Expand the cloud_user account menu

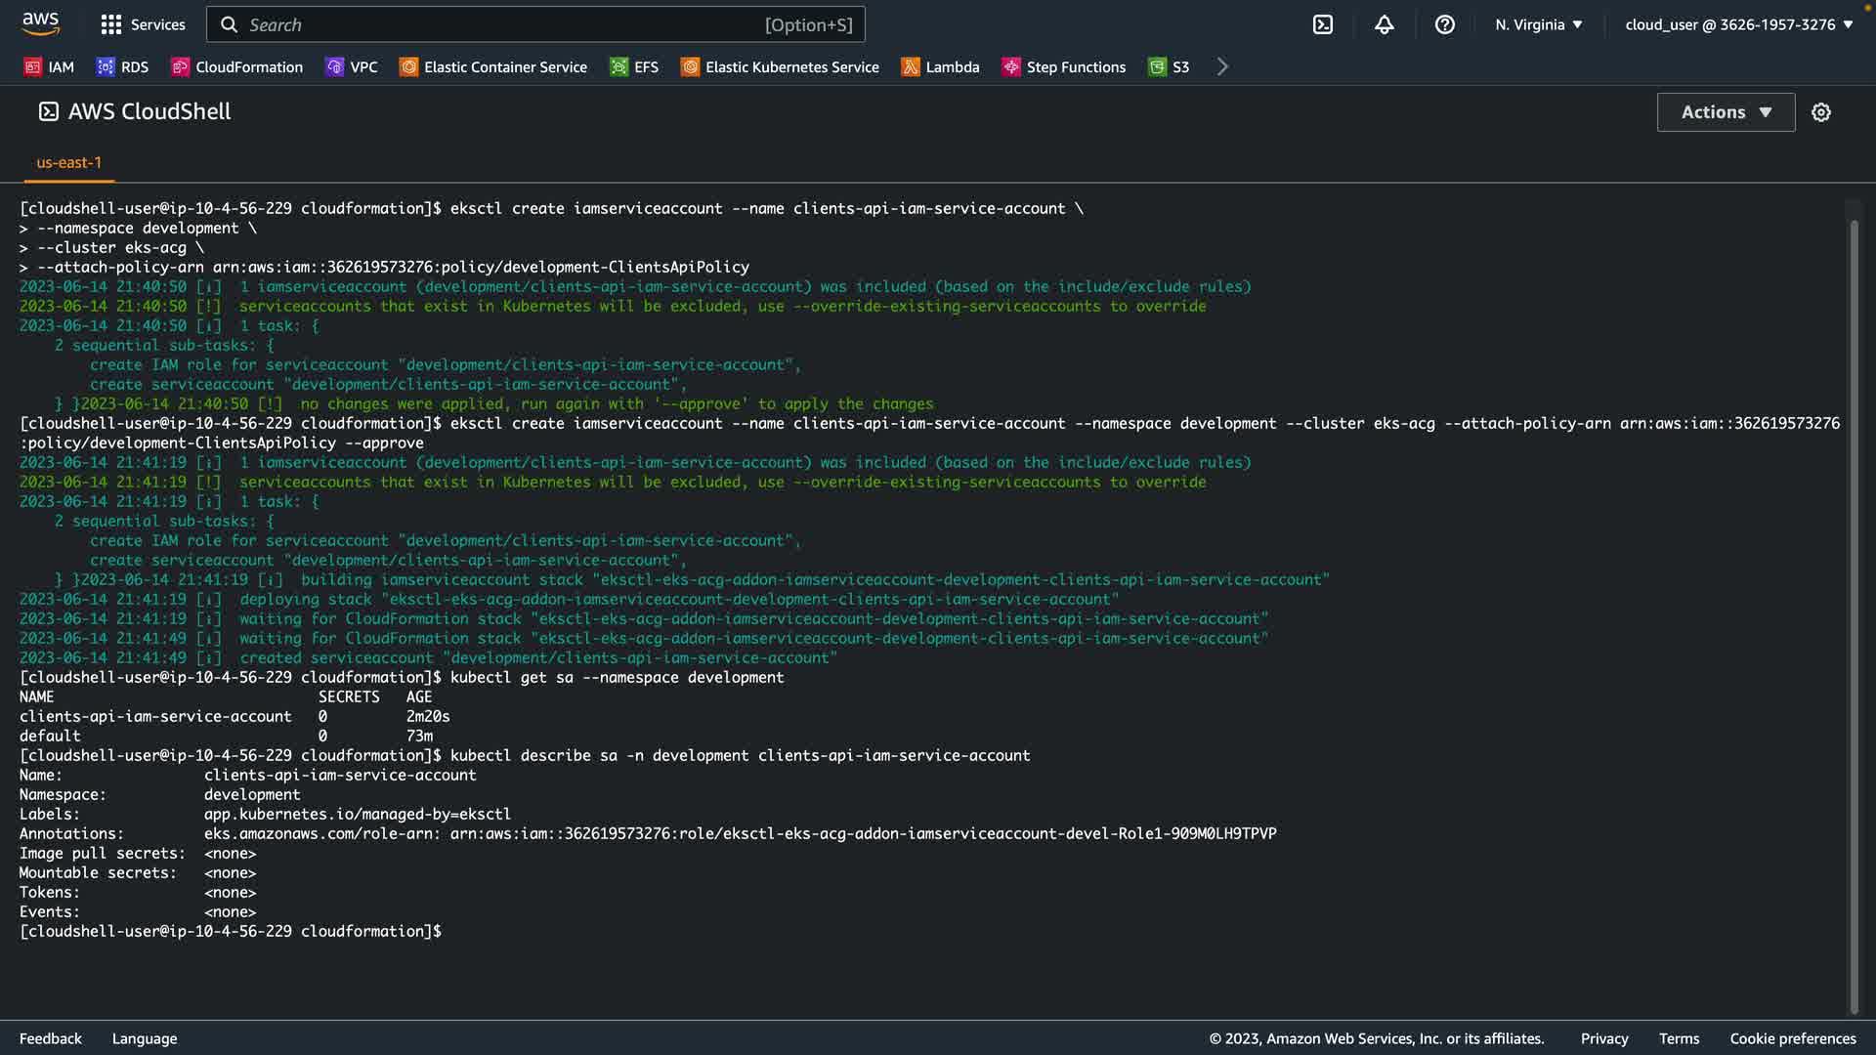(1738, 24)
